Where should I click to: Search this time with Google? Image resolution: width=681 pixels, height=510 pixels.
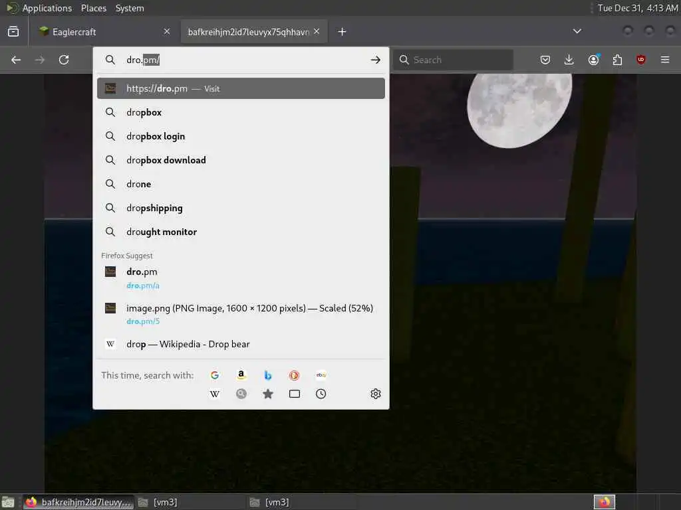[215, 375]
